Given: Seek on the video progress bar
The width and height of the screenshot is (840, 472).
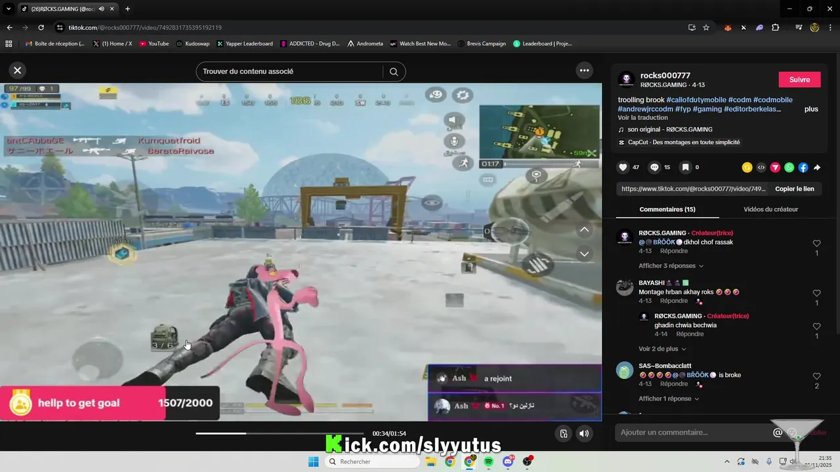Looking at the screenshot, I should 280,433.
